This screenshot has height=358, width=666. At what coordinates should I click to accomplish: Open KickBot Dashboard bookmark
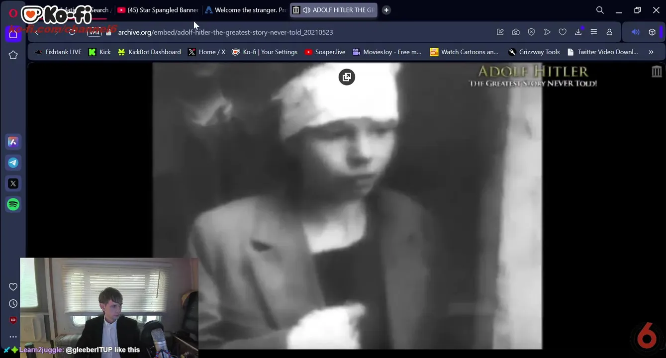149,52
